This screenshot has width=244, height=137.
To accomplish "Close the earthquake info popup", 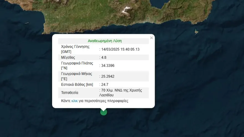I will tap(151, 38).
